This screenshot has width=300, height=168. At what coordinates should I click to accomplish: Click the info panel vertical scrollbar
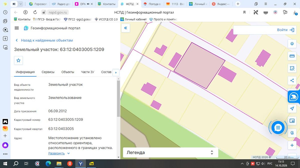(x=118, y=99)
